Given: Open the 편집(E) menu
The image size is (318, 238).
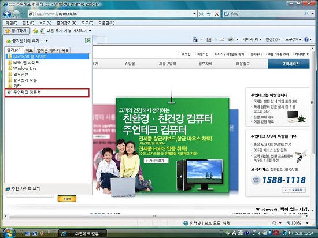Looking at the screenshot, I should (28, 23).
